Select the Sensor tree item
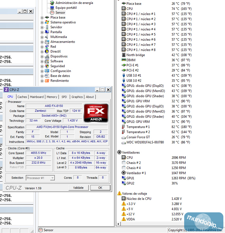Screen dimensions: 225x233 click(60, 12)
